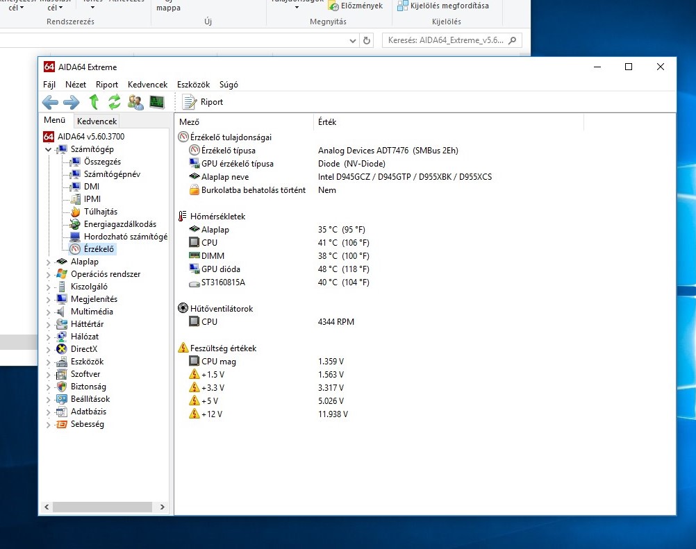Viewport: 696px width, 549px height.
Task: Open the Súgó menu
Action: [x=229, y=84]
